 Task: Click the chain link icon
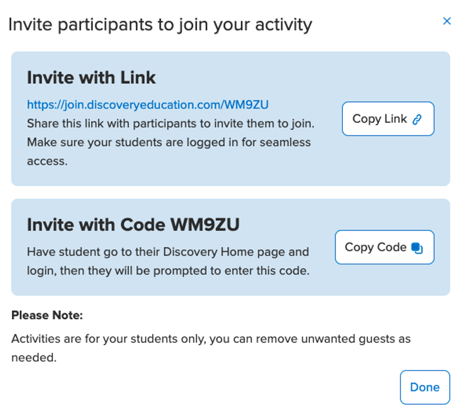tap(417, 119)
